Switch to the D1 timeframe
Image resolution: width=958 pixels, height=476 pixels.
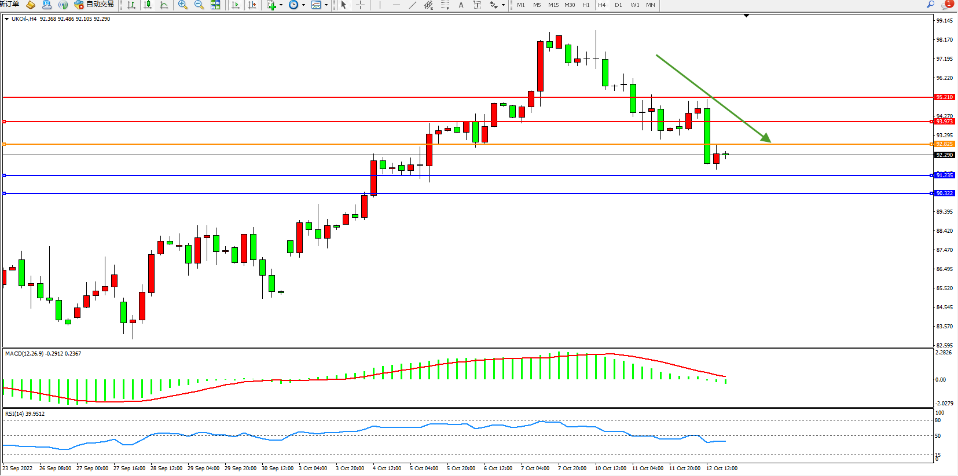point(618,5)
